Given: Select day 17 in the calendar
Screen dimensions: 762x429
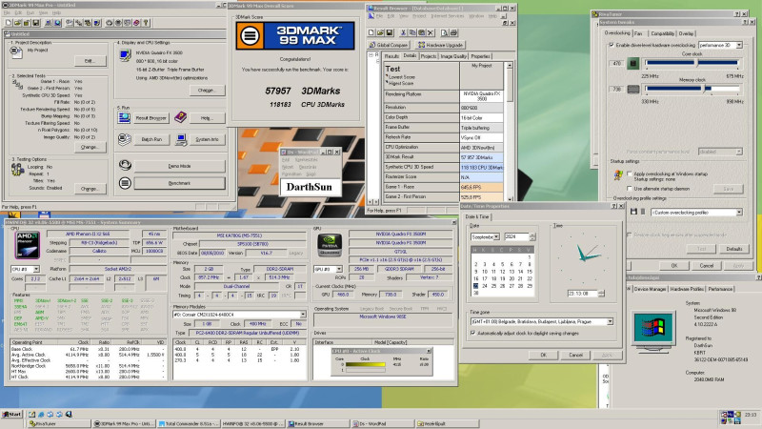Looking at the screenshot, I should tap(485, 278).
